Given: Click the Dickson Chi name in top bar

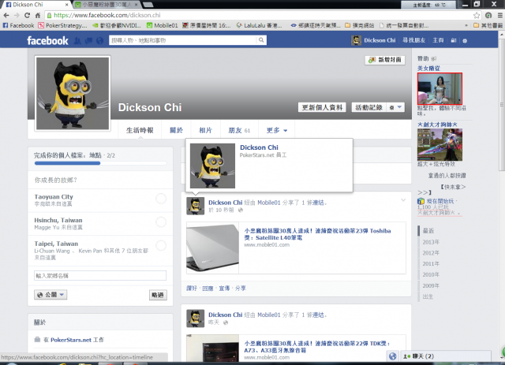Looking at the screenshot, I should coord(380,40).
